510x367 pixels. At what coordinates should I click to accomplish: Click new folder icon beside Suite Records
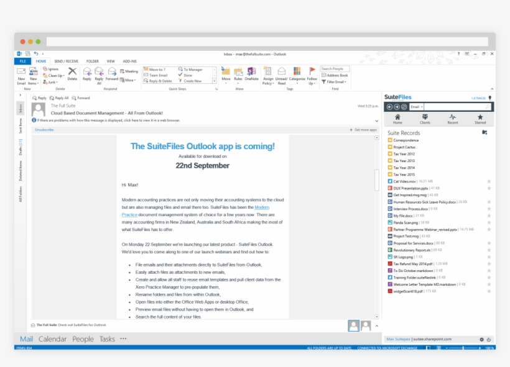[484, 132]
